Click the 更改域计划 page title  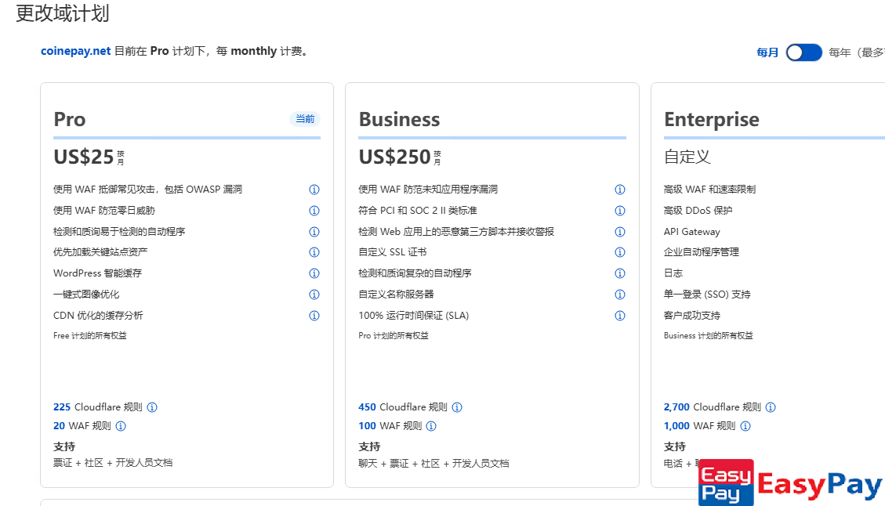pyautogui.click(x=62, y=13)
